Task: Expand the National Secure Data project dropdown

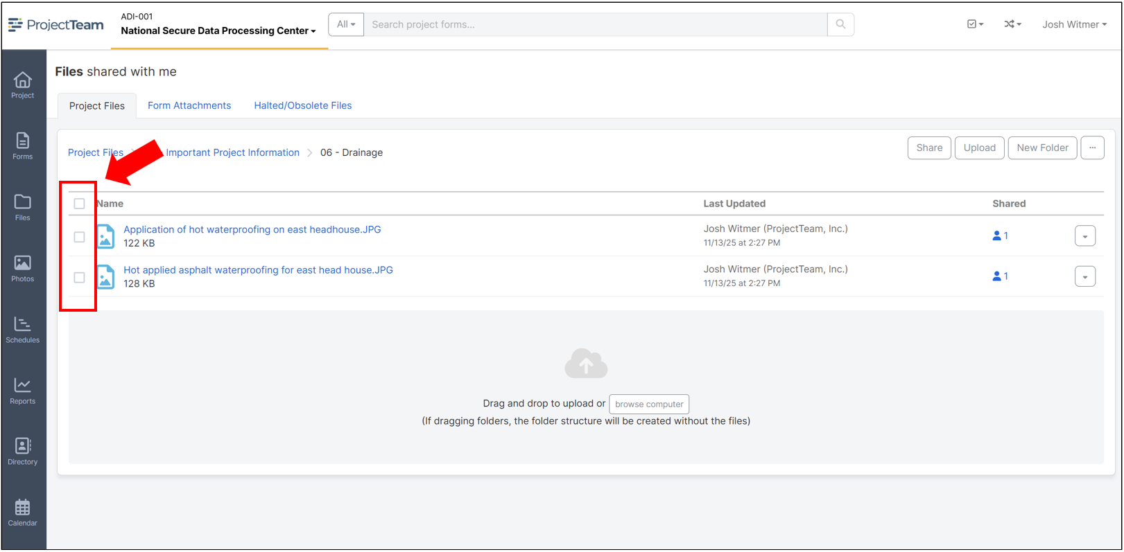Action: (x=218, y=30)
